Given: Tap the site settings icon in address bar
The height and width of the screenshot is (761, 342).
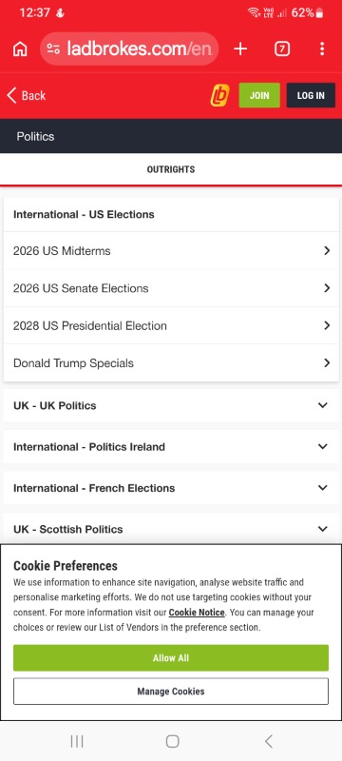Looking at the screenshot, I should coord(53,49).
